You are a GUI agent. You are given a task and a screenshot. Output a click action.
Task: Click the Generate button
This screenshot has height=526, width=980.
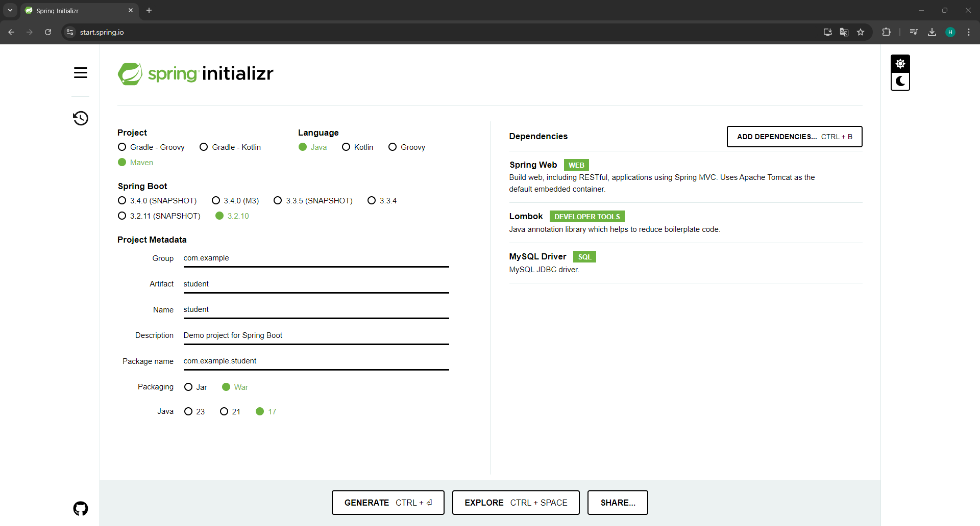(x=388, y=503)
